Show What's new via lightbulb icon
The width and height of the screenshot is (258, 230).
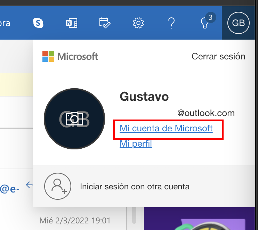[205, 23]
